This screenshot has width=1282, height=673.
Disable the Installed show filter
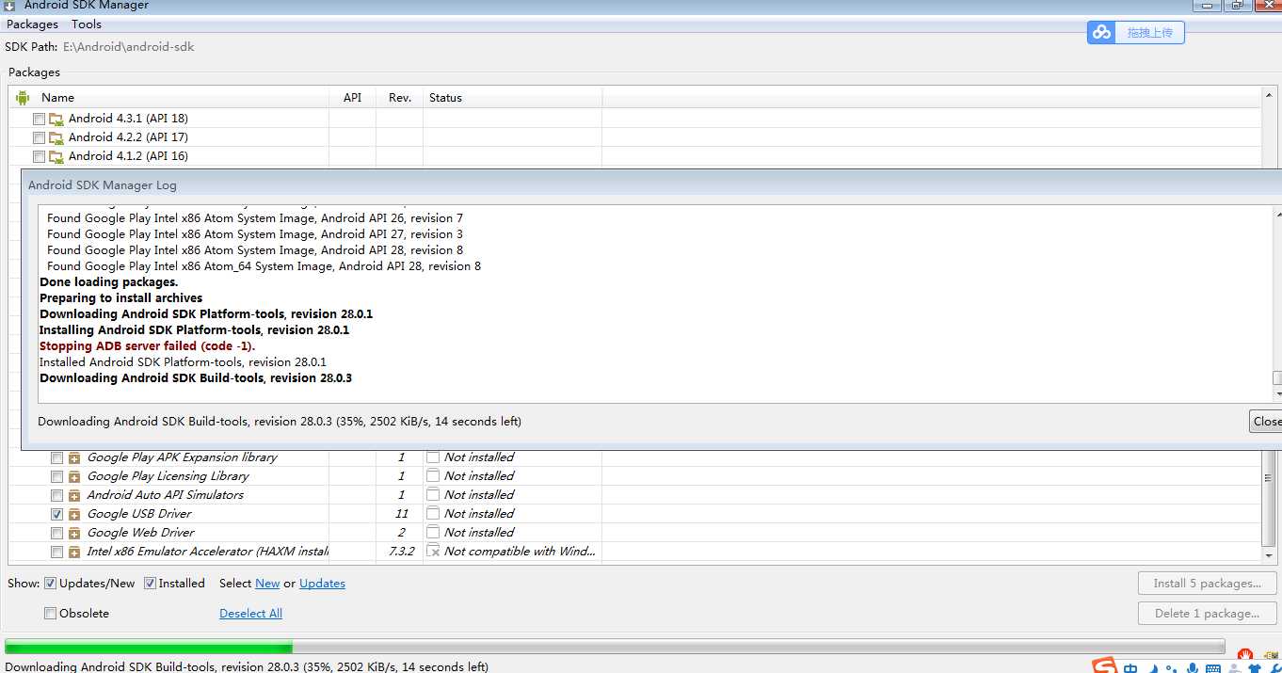point(150,584)
